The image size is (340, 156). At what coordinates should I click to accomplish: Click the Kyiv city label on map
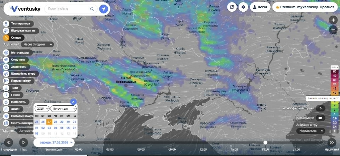(122, 43)
